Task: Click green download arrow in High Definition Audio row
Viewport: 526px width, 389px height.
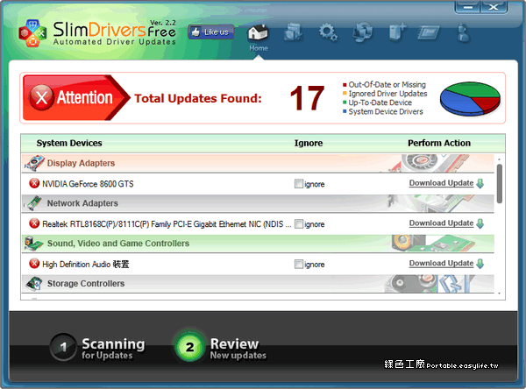Action: (480, 264)
